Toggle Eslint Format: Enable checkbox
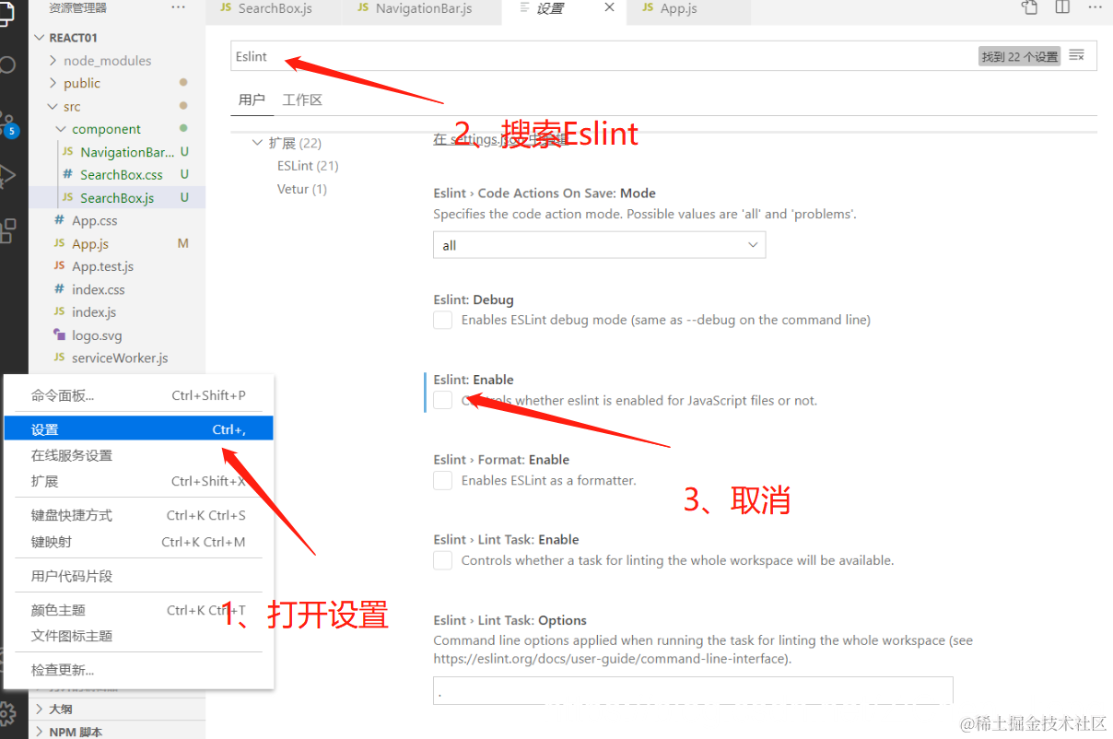This screenshot has height=739, width=1113. [x=443, y=480]
